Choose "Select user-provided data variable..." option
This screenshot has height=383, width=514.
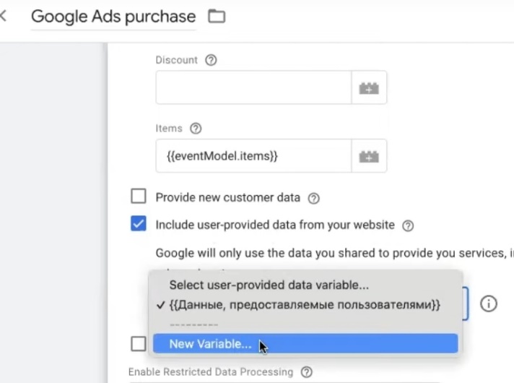click(269, 285)
